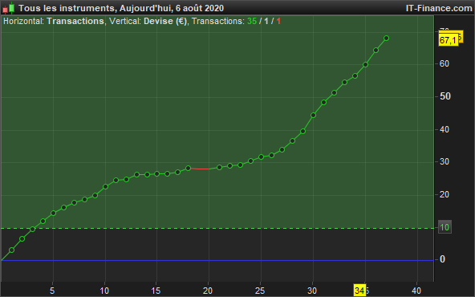
Task: Click the 20 label on horizontal axis
Action: (x=208, y=291)
